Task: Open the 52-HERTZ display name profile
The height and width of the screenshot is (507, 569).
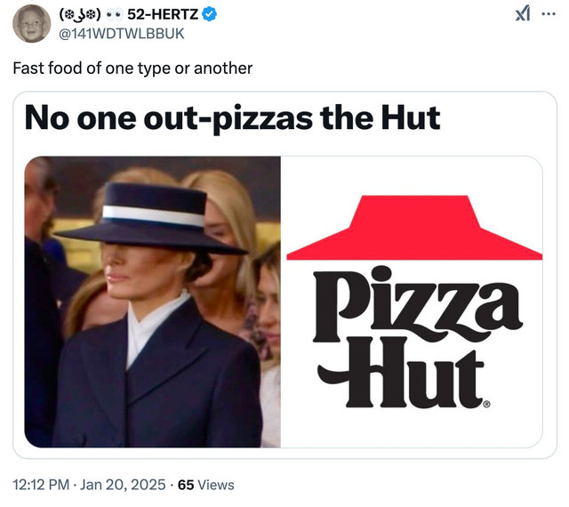Action: click(164, 15)
